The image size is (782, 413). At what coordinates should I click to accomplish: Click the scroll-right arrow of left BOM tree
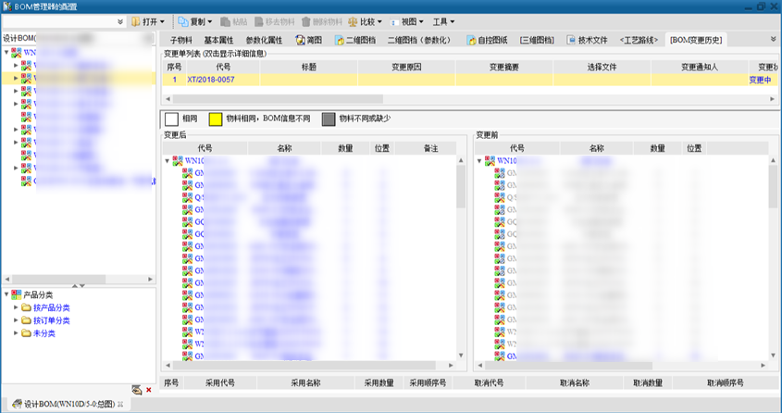150,280
